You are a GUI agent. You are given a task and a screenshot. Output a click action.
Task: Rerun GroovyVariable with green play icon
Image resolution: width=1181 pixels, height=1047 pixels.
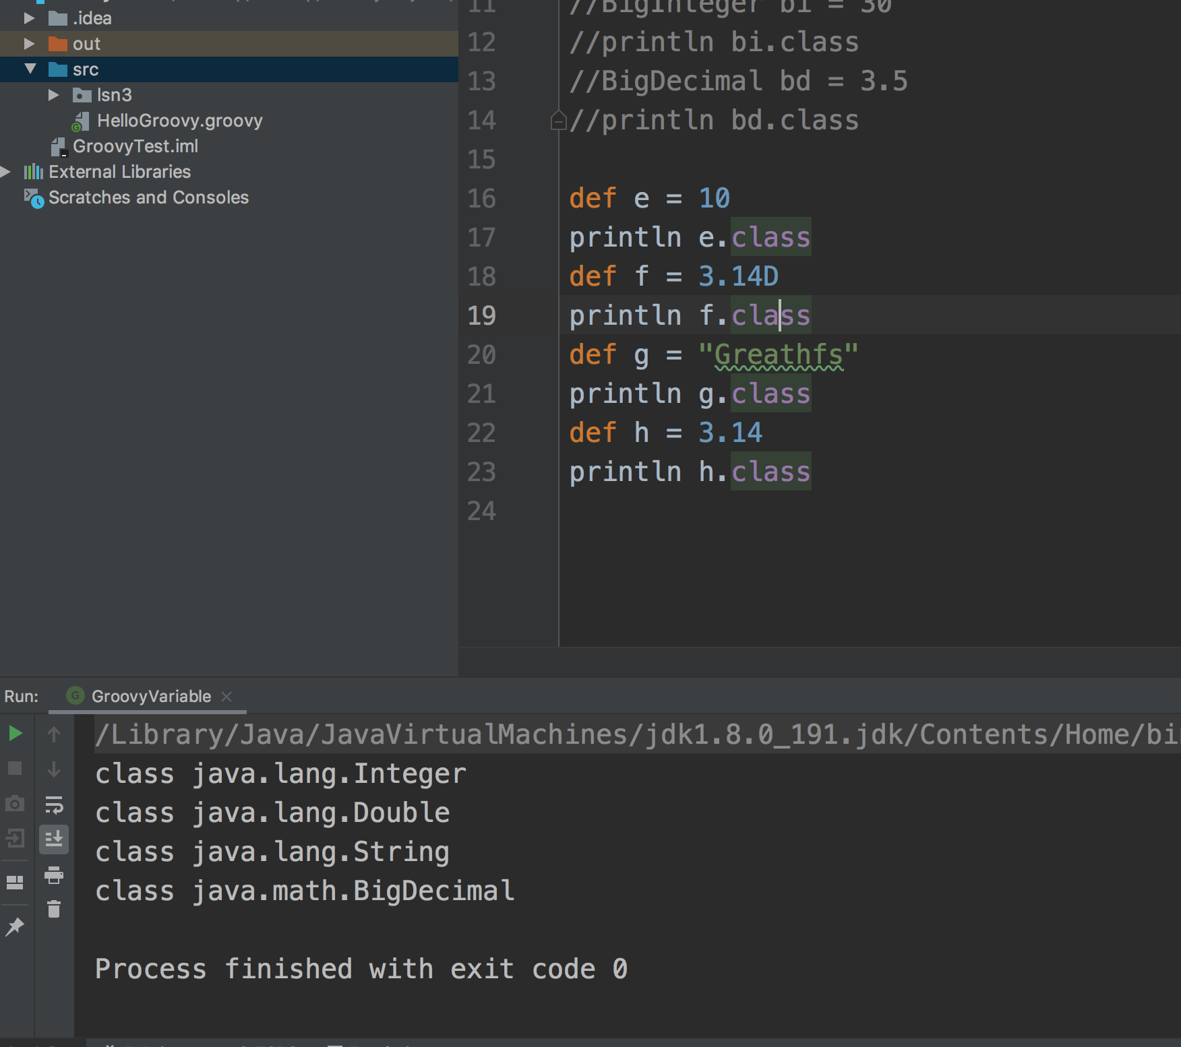pos(15,734)
